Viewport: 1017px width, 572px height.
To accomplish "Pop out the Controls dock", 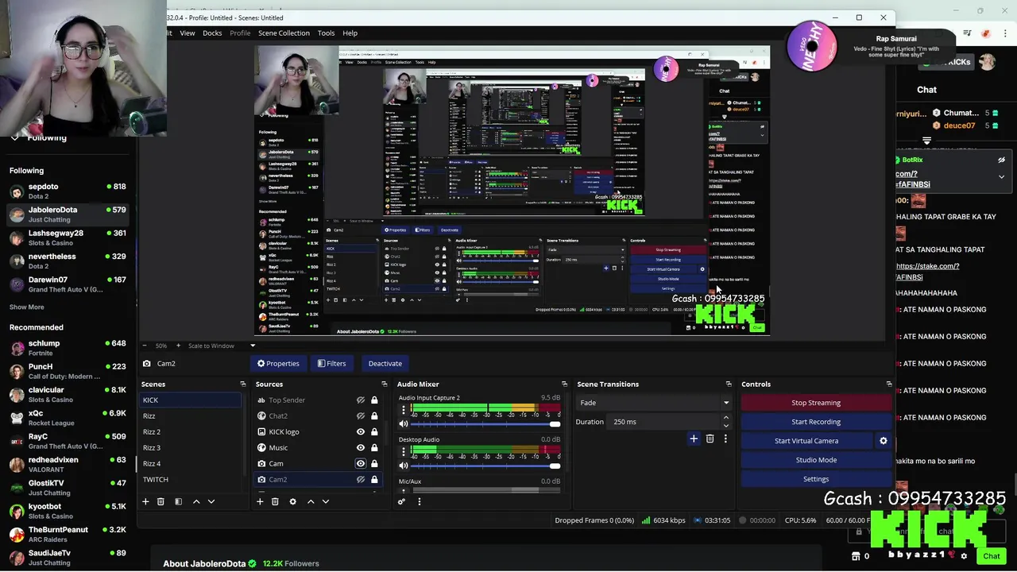I will click(x=888, y=384).
